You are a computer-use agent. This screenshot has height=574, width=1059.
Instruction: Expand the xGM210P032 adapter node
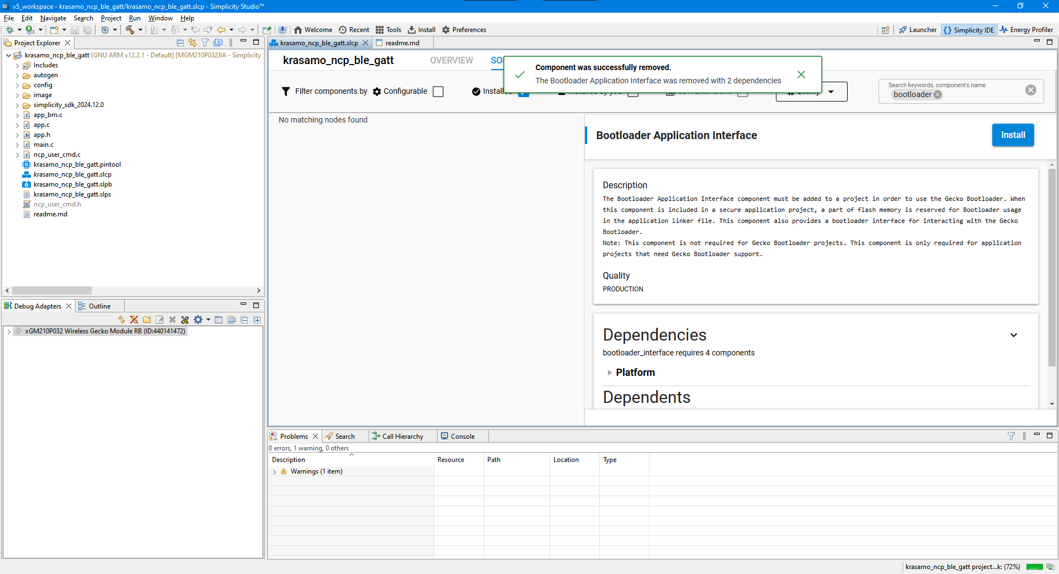click(x=9, y=331)
